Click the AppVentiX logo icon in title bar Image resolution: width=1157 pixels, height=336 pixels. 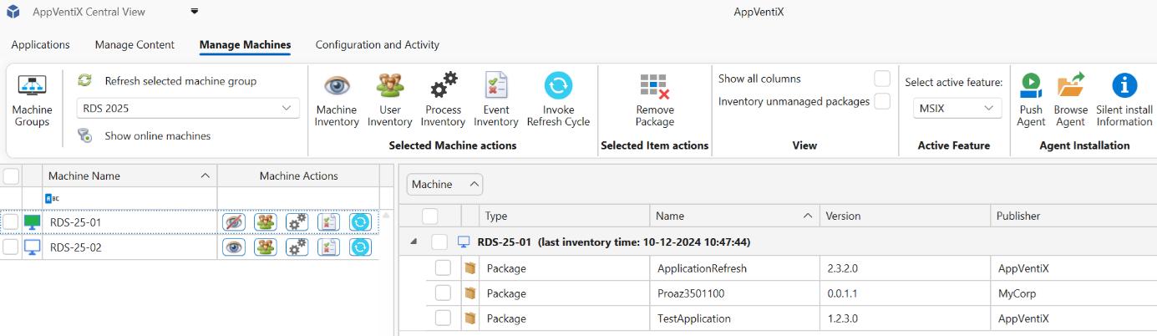point(13,12)
